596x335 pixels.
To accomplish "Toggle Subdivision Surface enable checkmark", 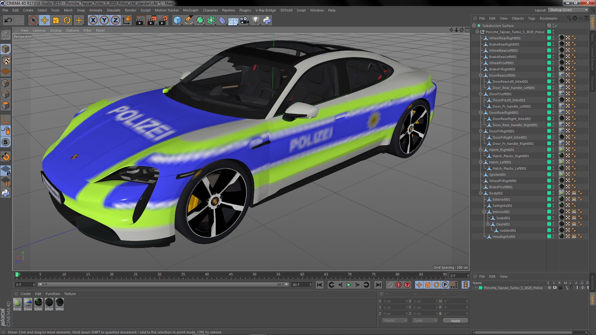I will click(x=556, y=26).
